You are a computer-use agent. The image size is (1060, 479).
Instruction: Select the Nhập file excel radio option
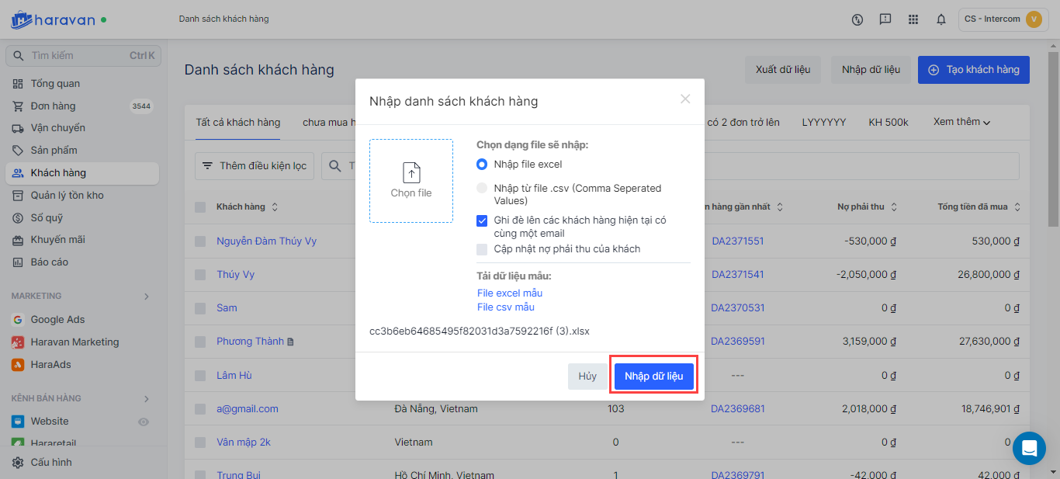482,164
